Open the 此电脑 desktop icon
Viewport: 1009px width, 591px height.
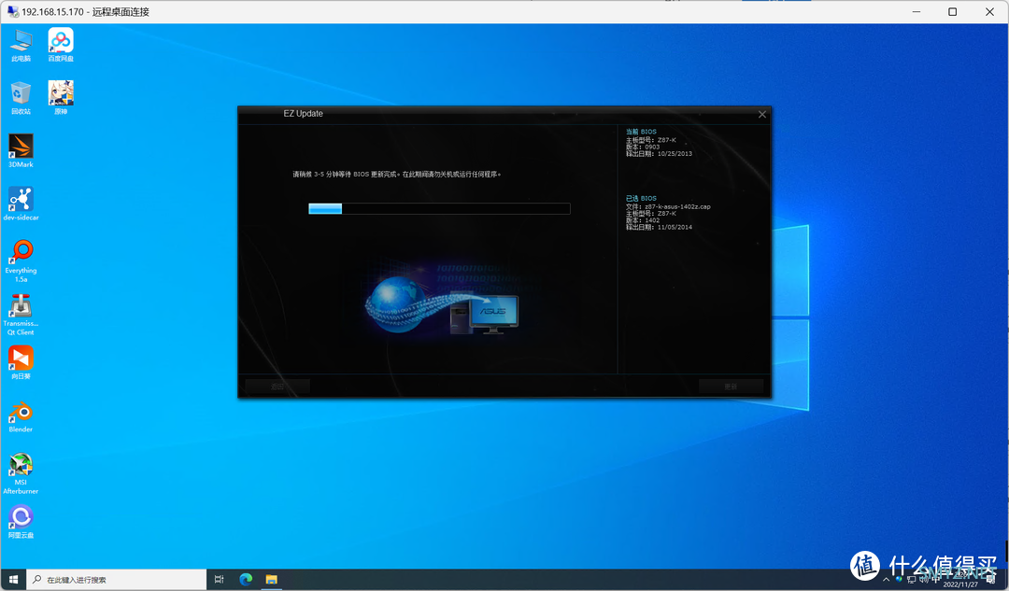21,45
